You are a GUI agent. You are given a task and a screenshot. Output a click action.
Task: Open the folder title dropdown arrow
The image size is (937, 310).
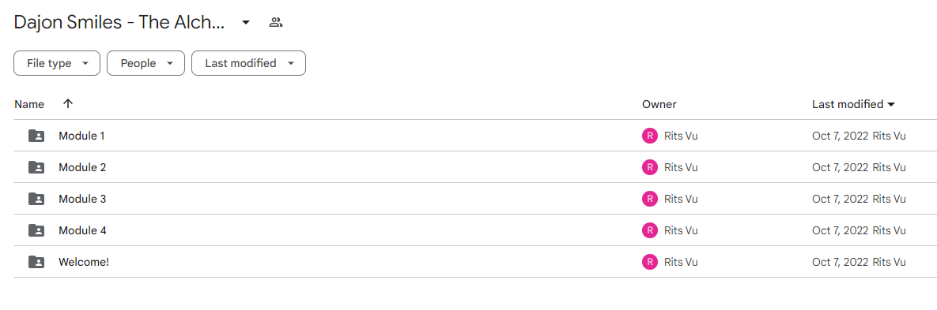tap(246, 23)
